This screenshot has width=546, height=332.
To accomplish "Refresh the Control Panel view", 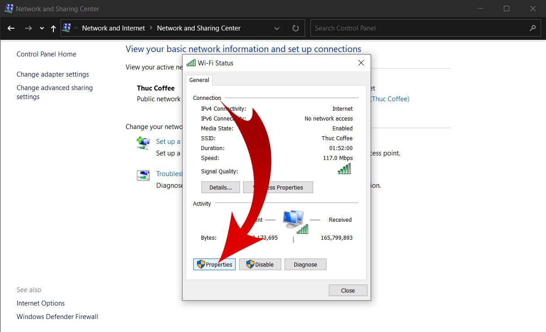I will click(x=296, y=28).
